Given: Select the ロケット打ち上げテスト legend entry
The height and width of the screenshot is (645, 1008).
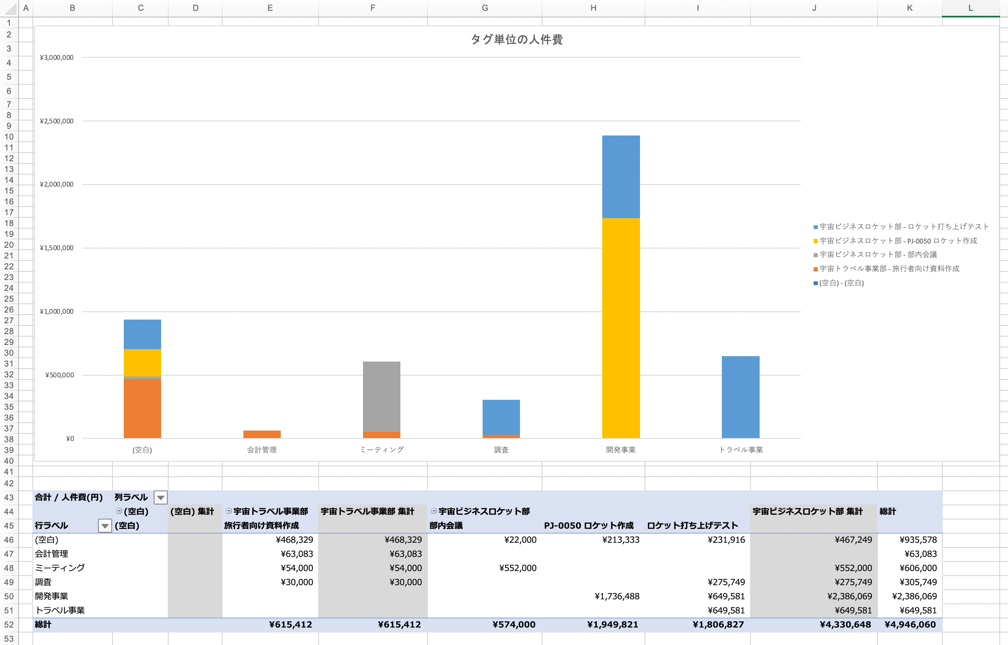Looking at the screenshot, I should point(903,226).
